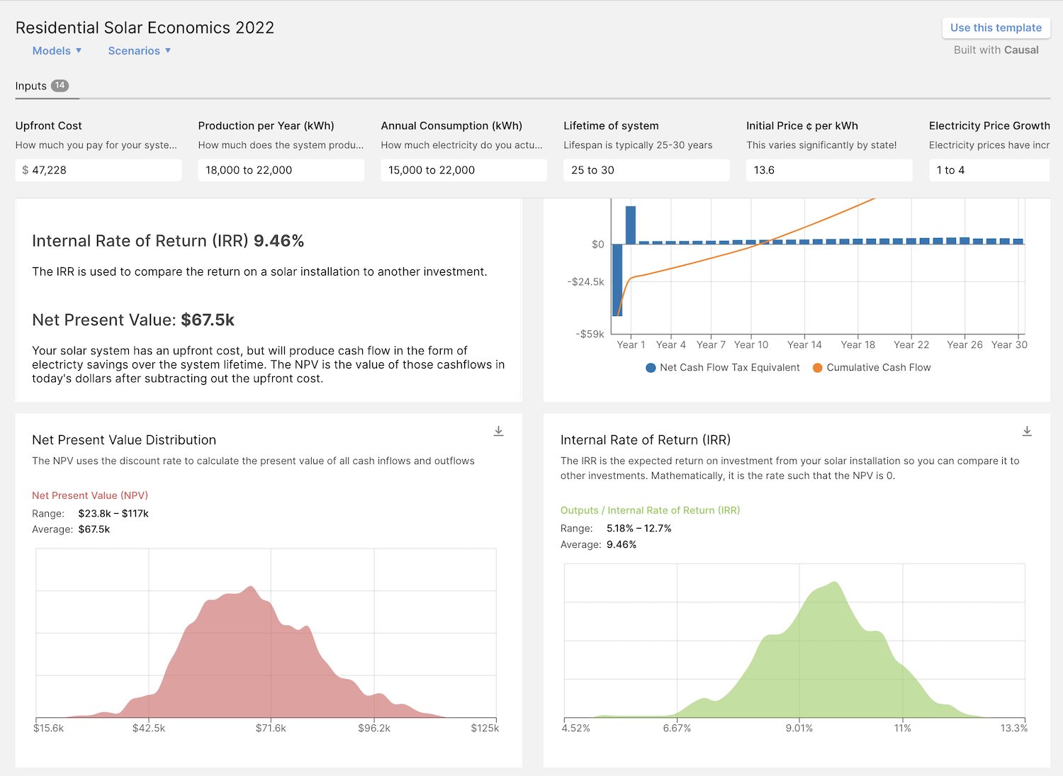Click the Net Present Value Distribution heading
The image size is (1063, 776).
click(x=124, y=440)
